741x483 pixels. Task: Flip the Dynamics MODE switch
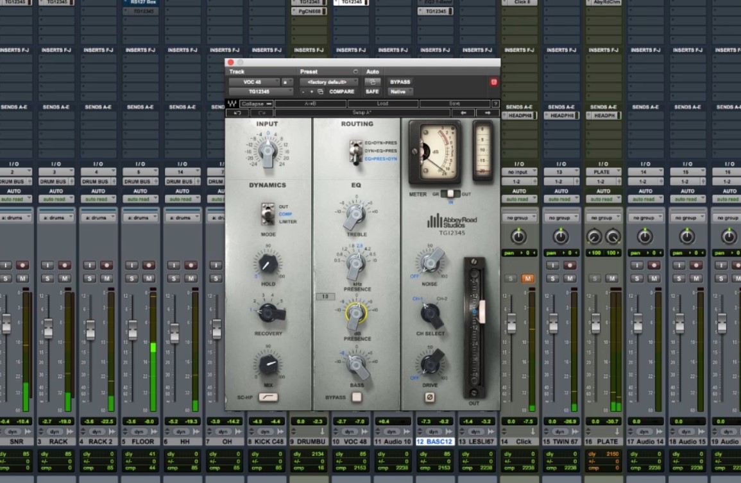coord(268,214)
